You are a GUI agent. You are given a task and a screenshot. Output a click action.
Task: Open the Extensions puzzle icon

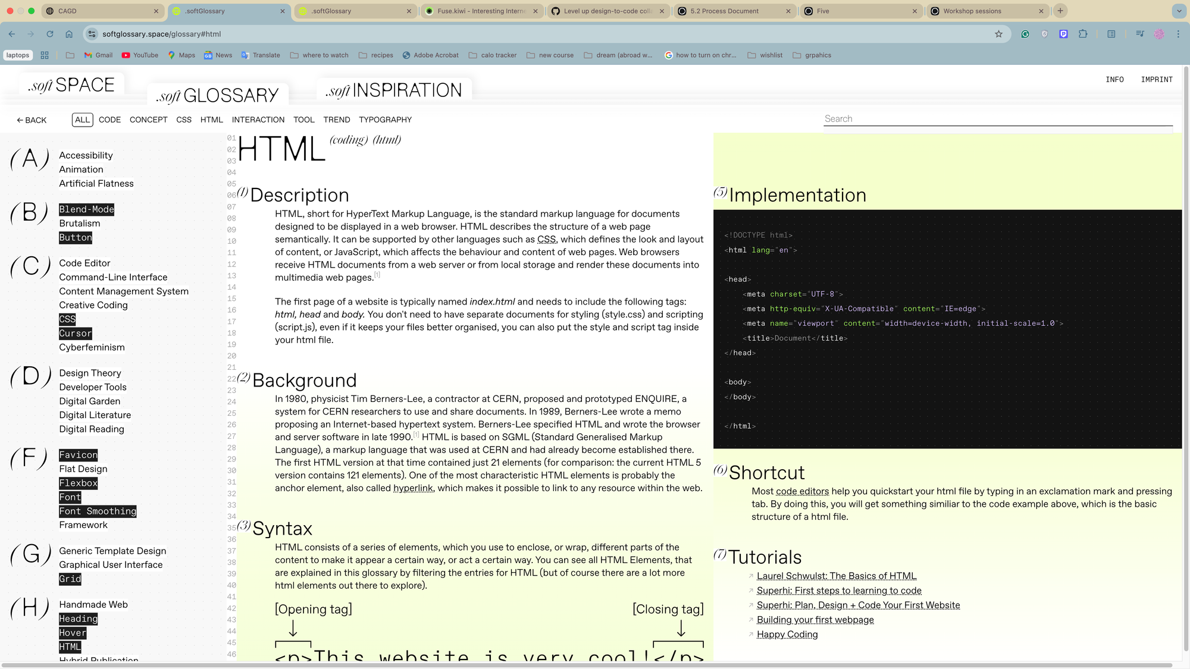pos(1083,34)
